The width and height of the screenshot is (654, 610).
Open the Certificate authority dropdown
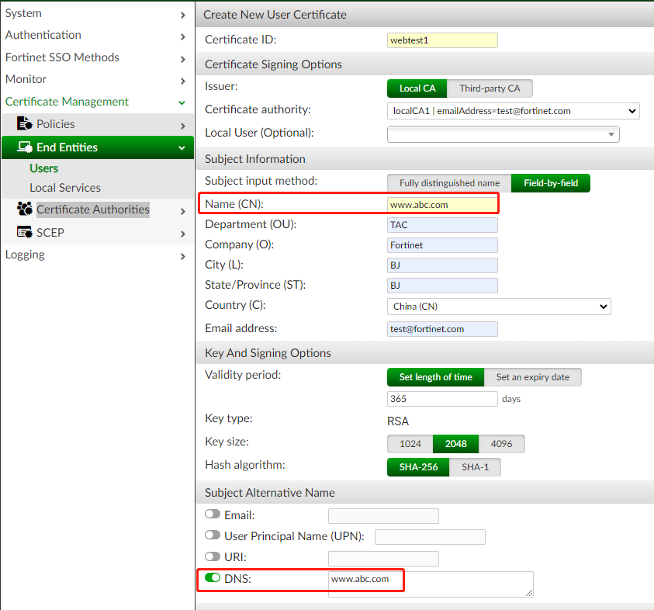click(513, 111)
